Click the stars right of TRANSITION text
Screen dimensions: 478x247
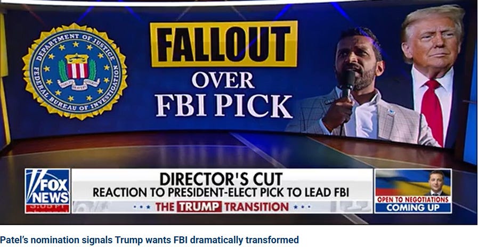[x=302, y=207]
